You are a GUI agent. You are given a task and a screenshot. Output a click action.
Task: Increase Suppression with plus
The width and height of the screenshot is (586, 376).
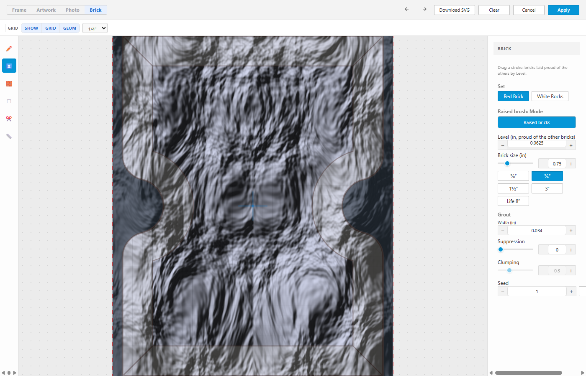point(571,250)
